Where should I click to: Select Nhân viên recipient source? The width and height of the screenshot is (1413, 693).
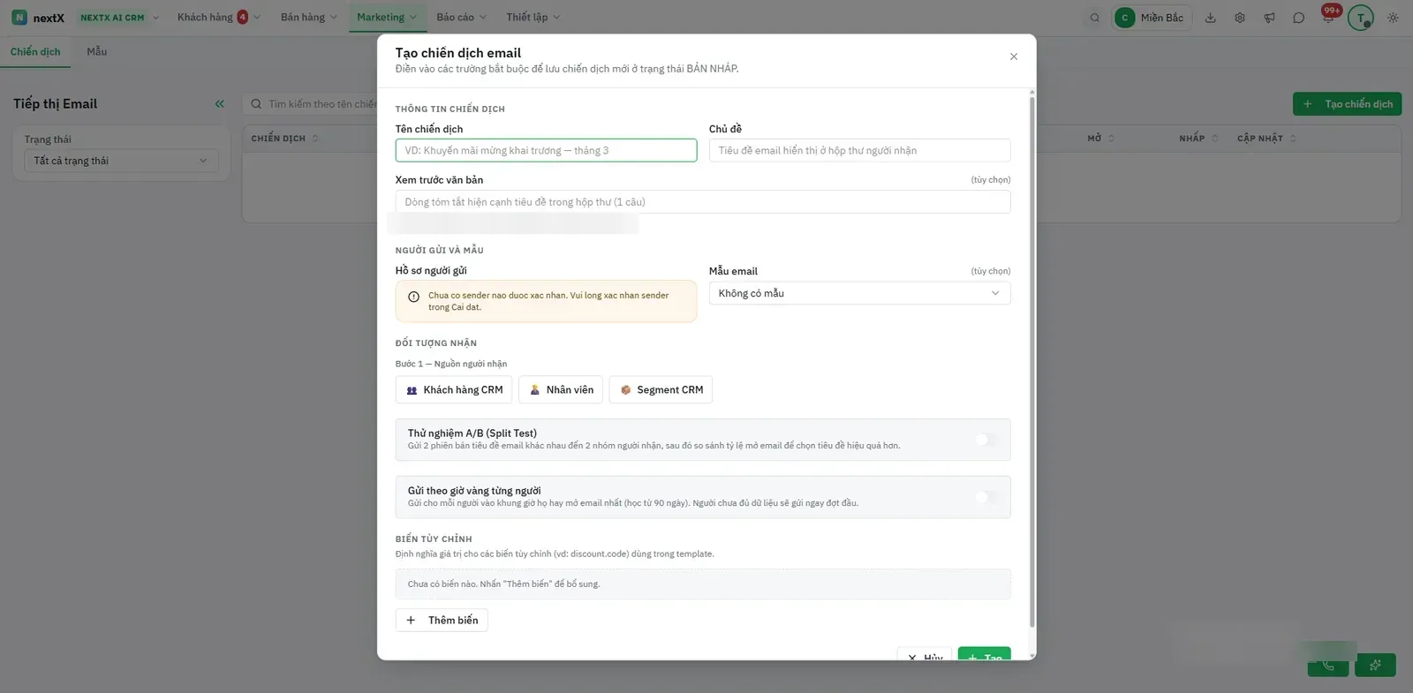tap(561, 390)
